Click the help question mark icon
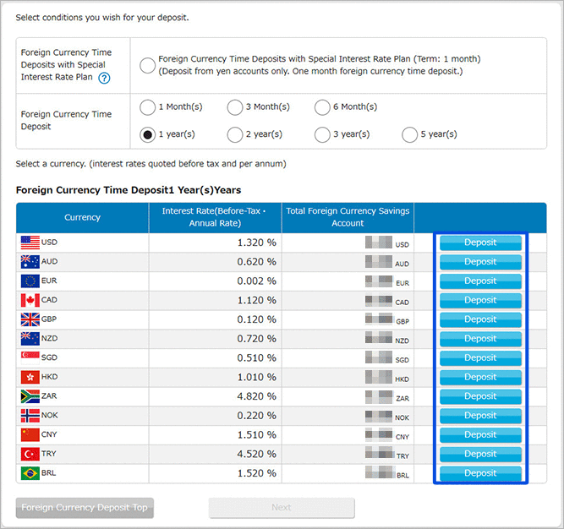Viewport: 564px width, 529px height. click(104, 79)
